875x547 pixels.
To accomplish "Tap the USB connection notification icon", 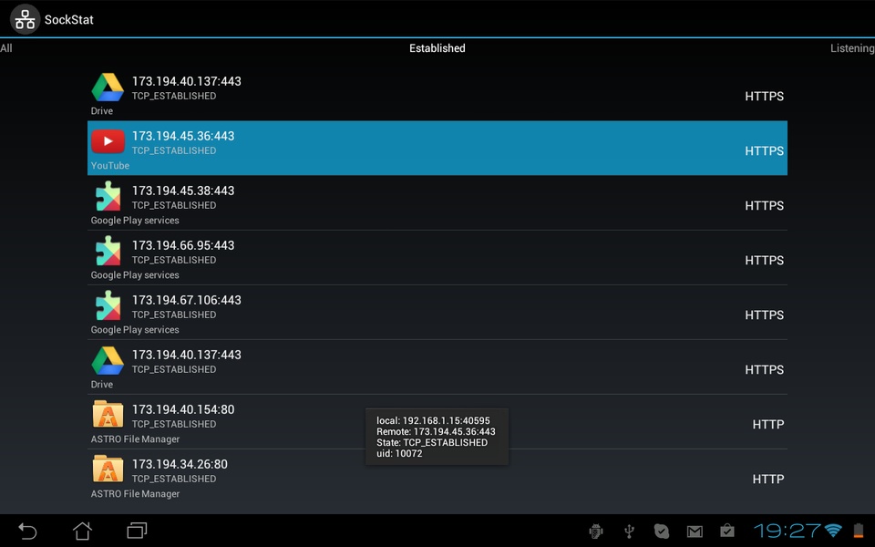I will pyautogui.click(x=629, y=531).
